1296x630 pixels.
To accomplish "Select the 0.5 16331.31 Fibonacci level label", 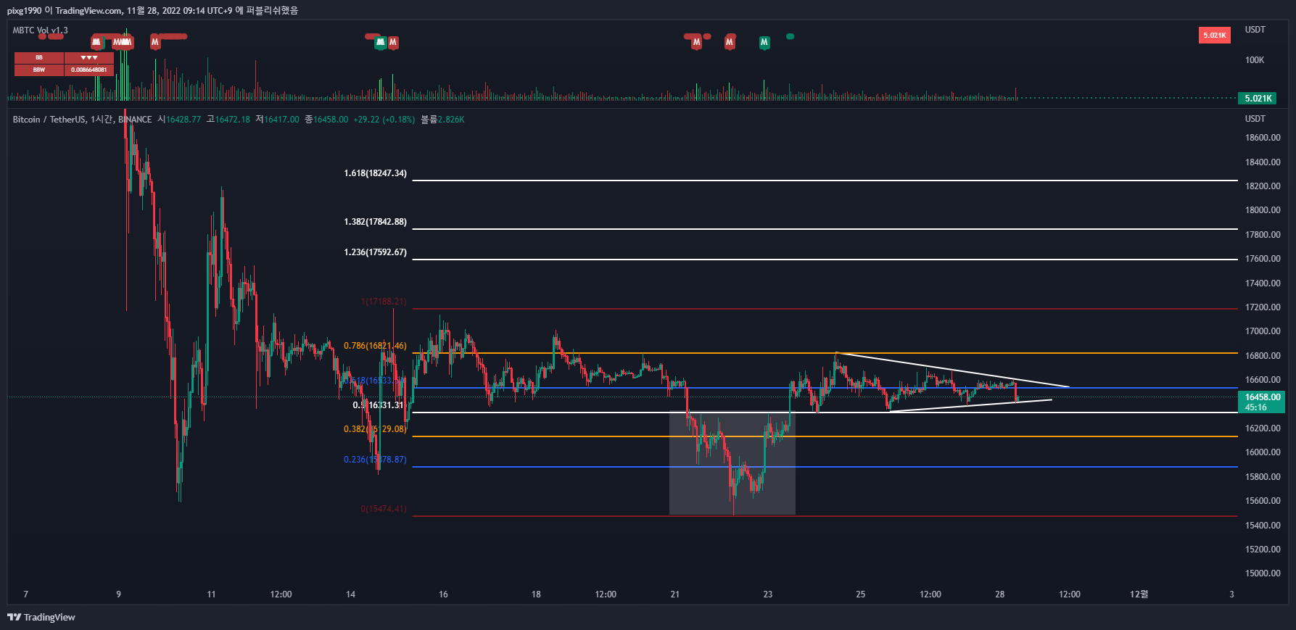I will click(x=378, y=405).
